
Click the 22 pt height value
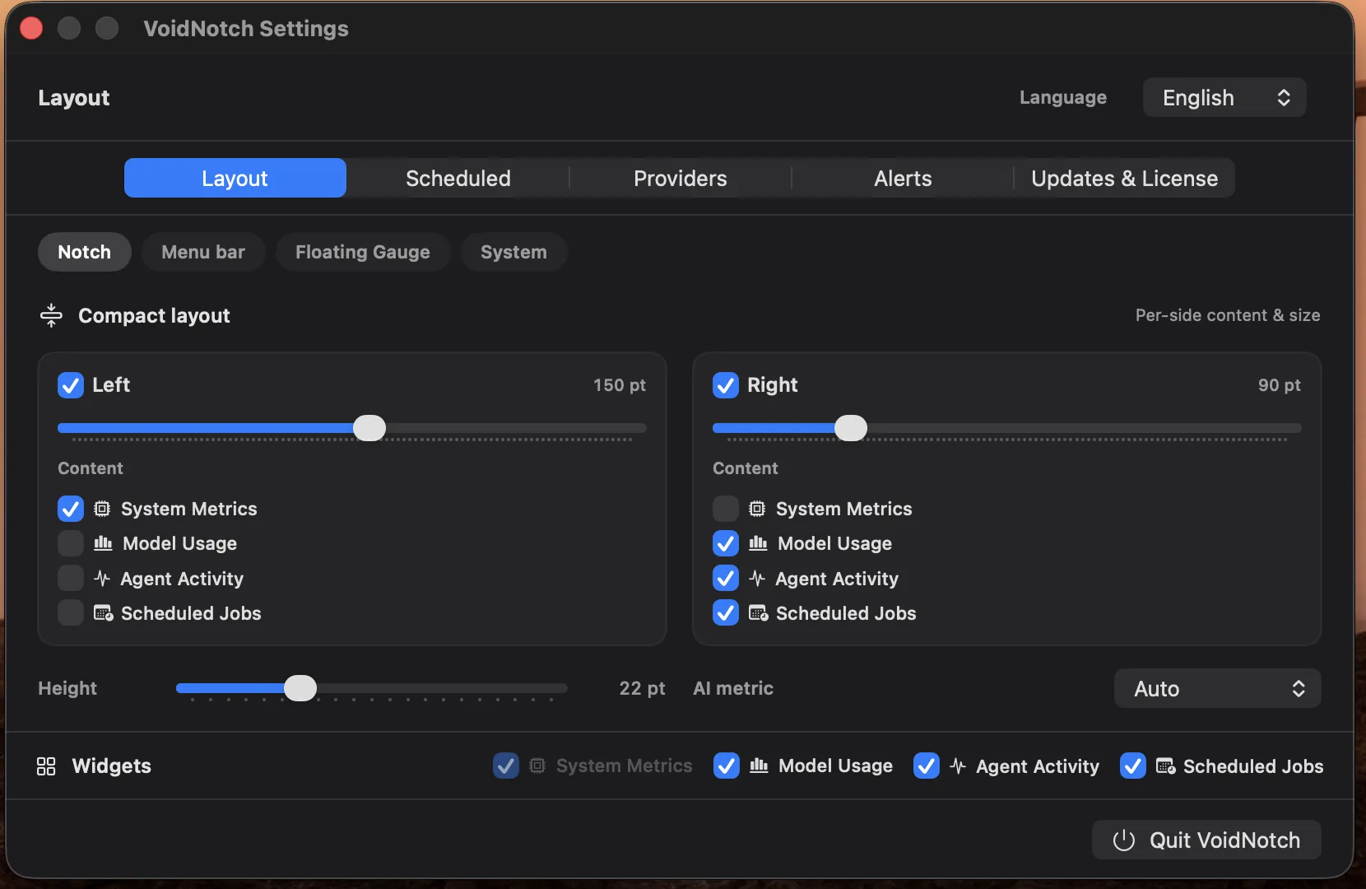pos(642,688)
